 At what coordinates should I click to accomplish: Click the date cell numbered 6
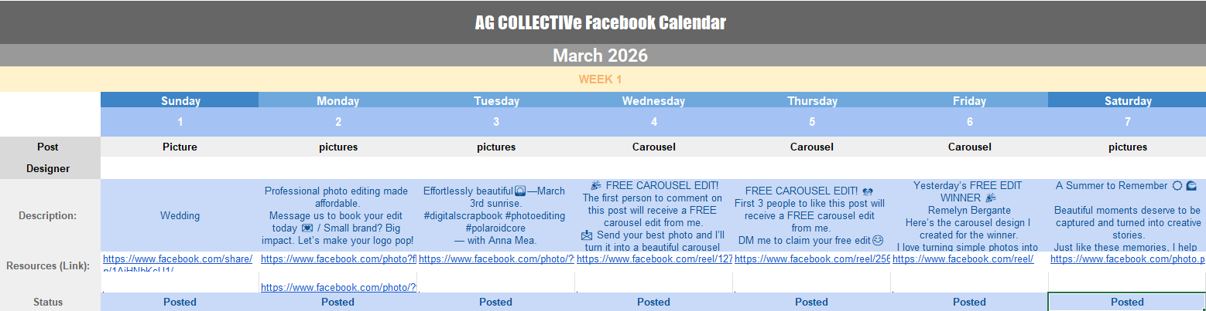point(969,122)
